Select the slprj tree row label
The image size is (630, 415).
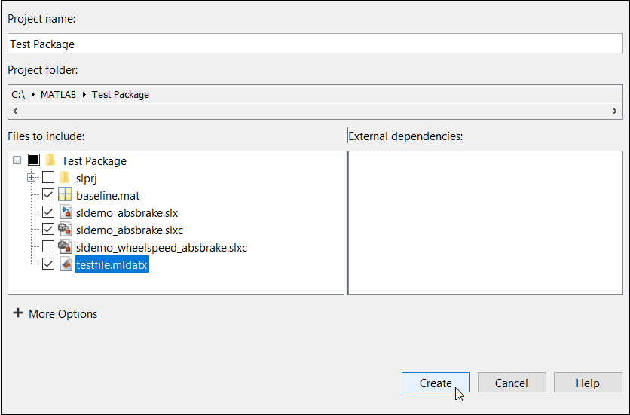pyautogui.click(x=87, y=178)
